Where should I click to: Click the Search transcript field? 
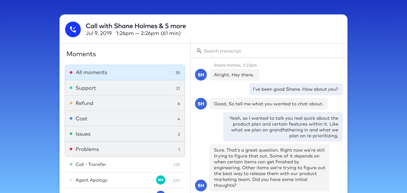point(269,51)
